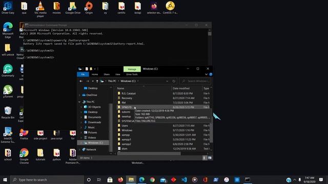Image resolution: width=328 pixels, height=184 pixels.
Task: Expand the 3D Objects tree node
Action: pos(81,107)
